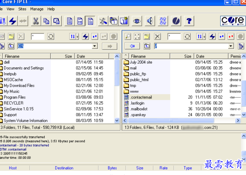Open the templates/schedule windows icon
246x175 pixels.
tap(113, 21)
